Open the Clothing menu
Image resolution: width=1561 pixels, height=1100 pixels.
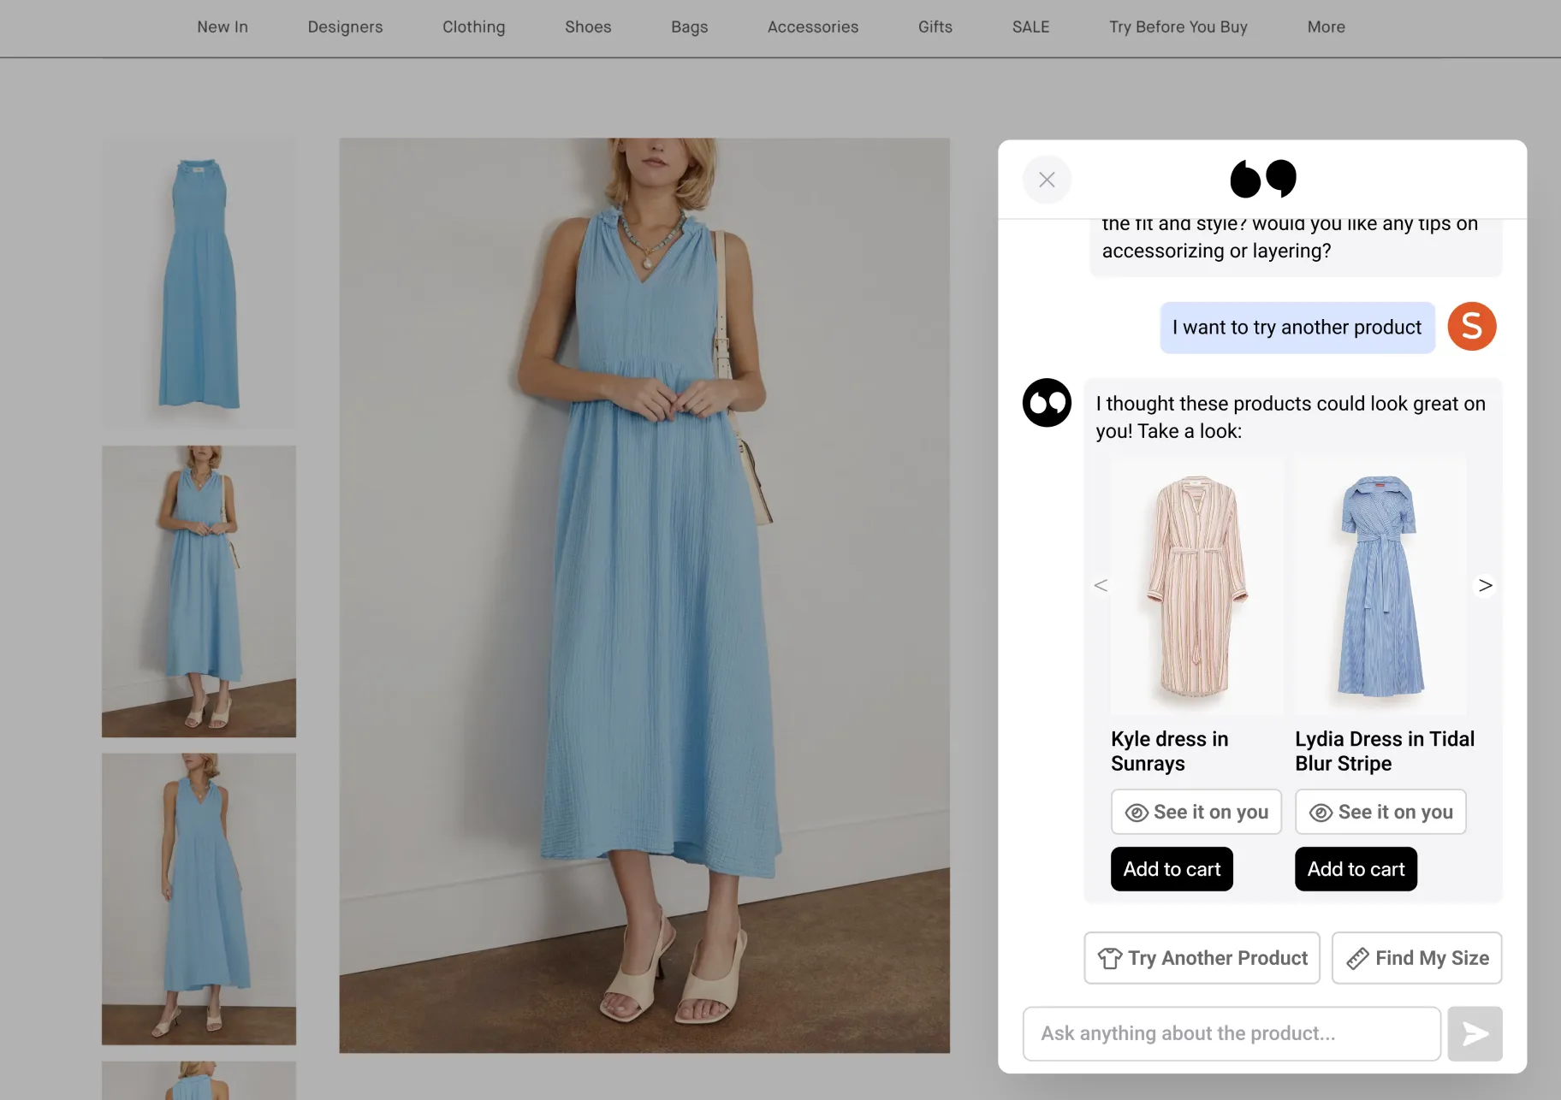pos(473,27)
